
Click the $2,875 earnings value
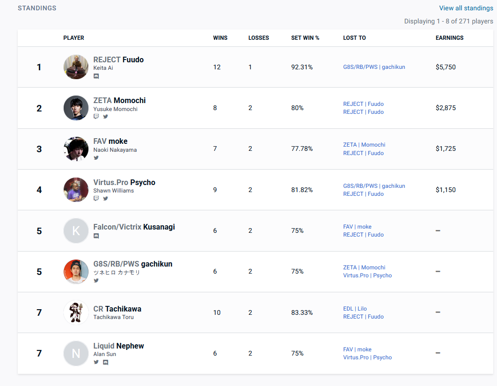[x=446, y=108]
